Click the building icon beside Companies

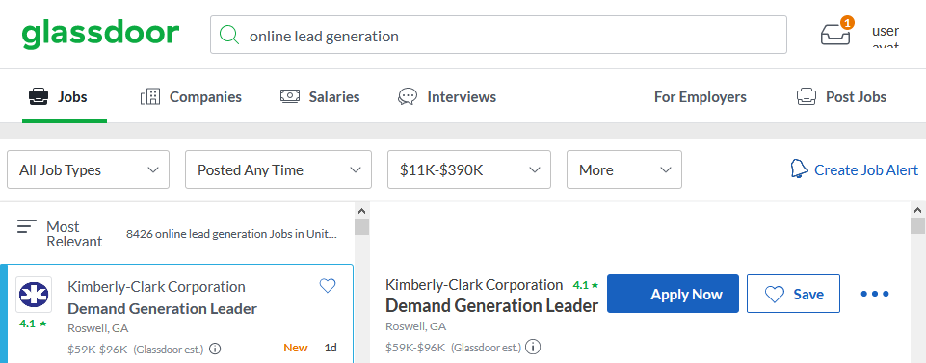(150, 97)
